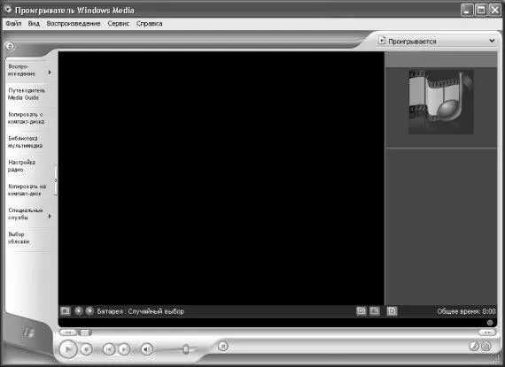
Task: Click the music note shuffle icon
Action: (x=223, y=346)
